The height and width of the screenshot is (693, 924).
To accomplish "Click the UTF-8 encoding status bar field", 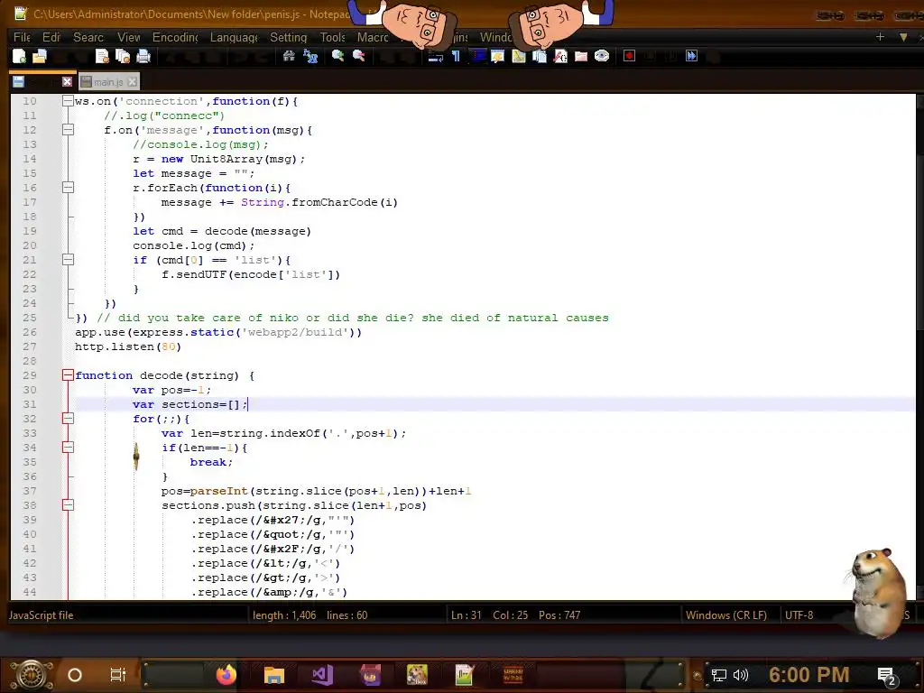I will (799, 615).
